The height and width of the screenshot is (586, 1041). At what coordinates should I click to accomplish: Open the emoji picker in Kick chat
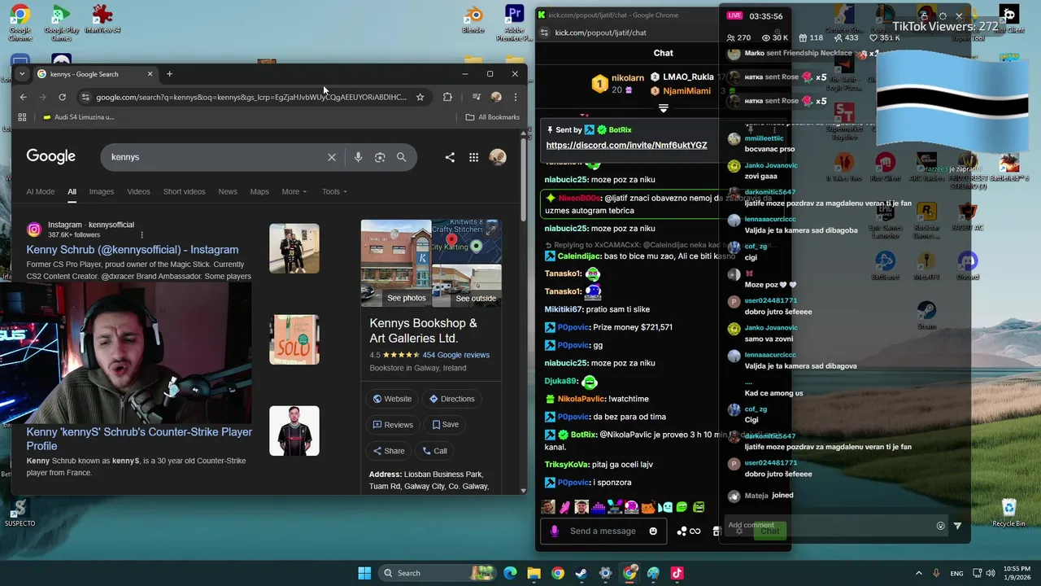pos(653,531)
